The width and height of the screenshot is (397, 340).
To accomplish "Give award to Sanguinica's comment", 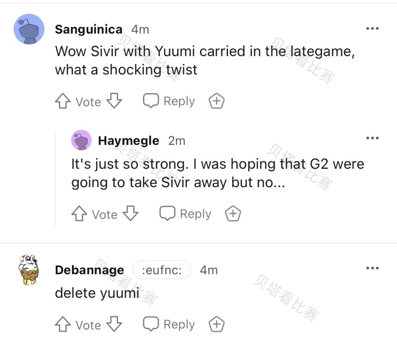I will click(217, 101).
